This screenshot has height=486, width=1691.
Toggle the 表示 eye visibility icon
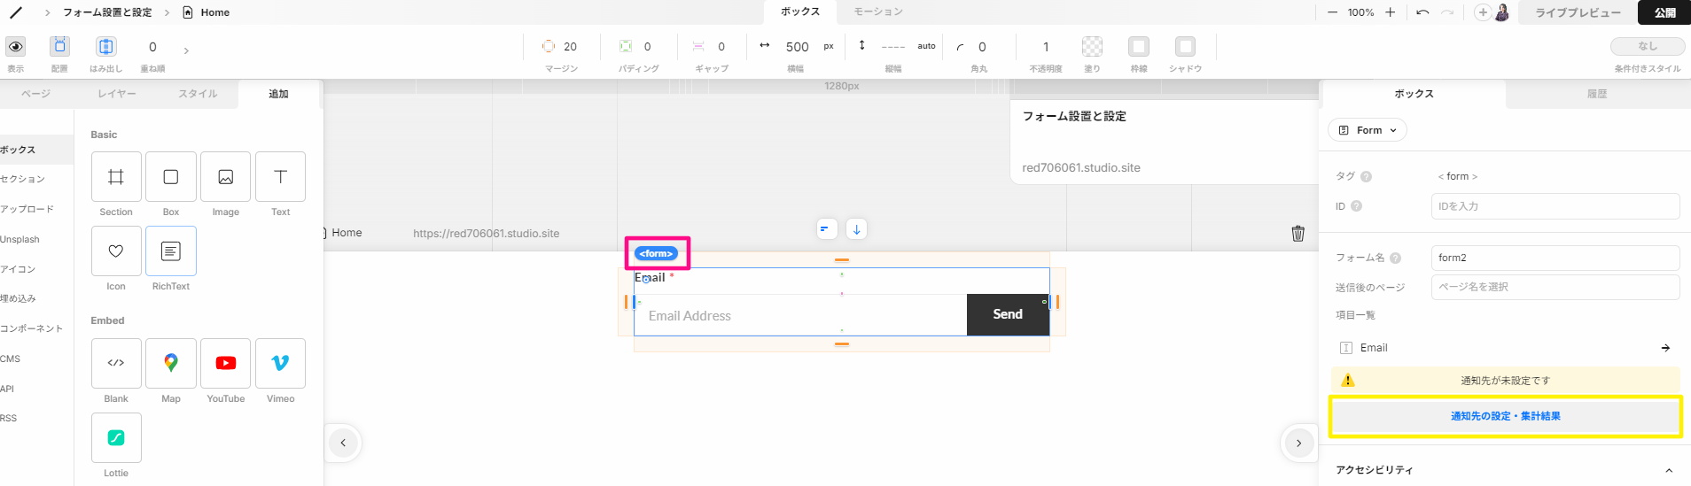click(x=16, y=46)
